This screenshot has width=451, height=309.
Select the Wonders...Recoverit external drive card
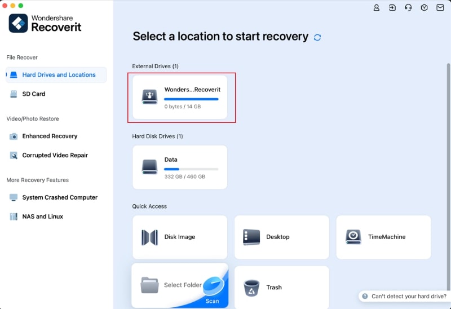pyautogui.click(x=180, y=97)
